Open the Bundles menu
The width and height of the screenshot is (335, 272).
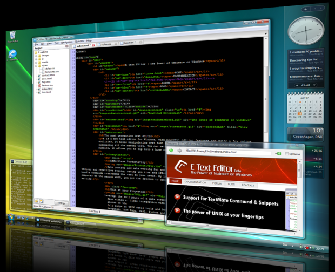pyautogui.click(x=79, y=41)
